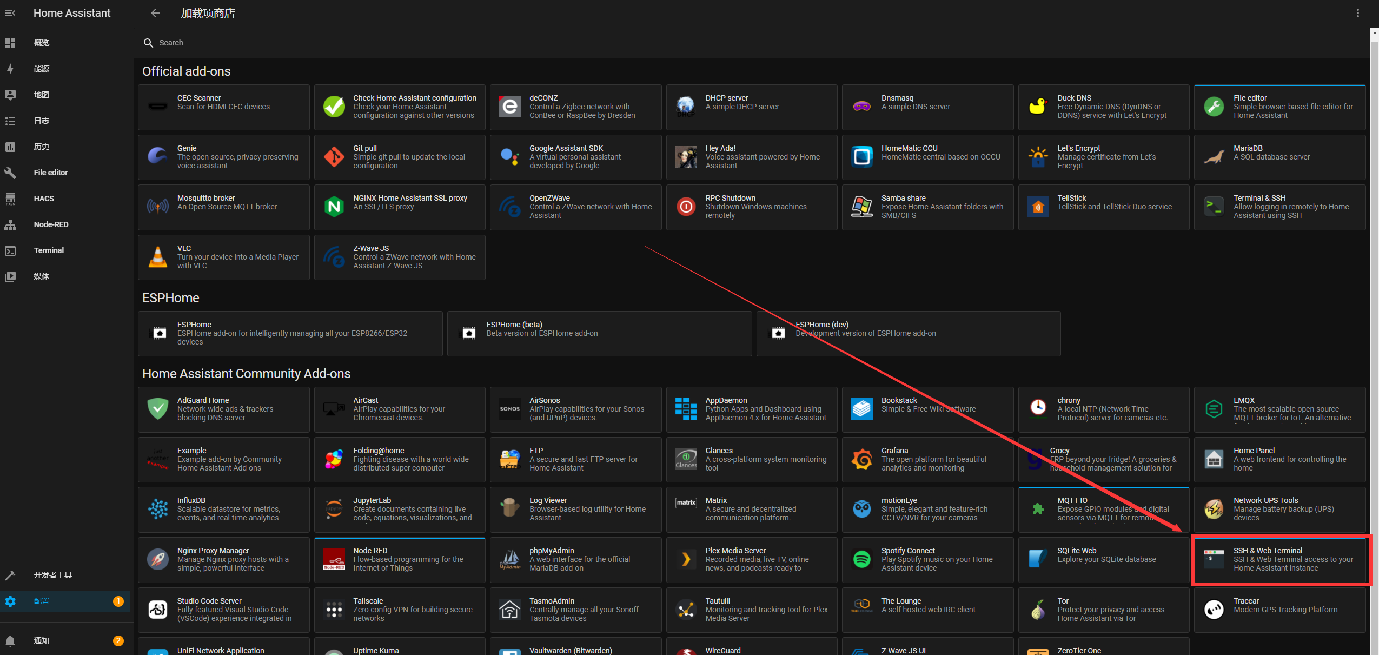Click the CEC Scanner add-on icon
This screenshot has height=655, width=1379.
tap(158, 107)
